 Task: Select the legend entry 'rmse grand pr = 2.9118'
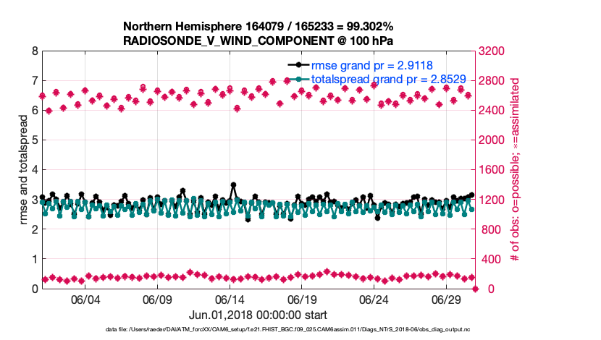371,66
